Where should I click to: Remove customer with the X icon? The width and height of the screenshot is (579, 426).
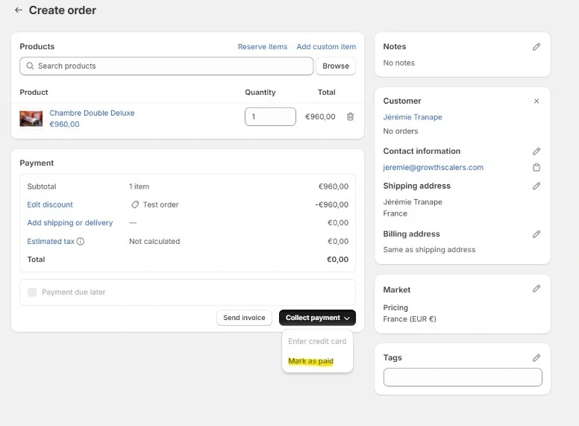(x=536, y=101)
